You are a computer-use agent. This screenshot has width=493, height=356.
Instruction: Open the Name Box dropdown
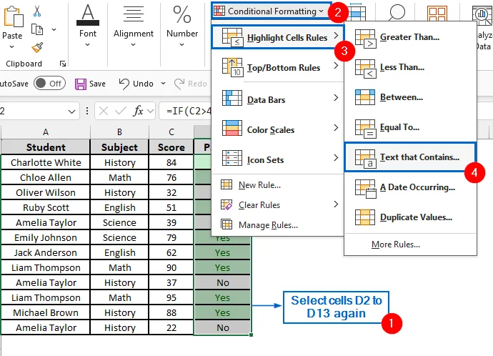point(71,112)
